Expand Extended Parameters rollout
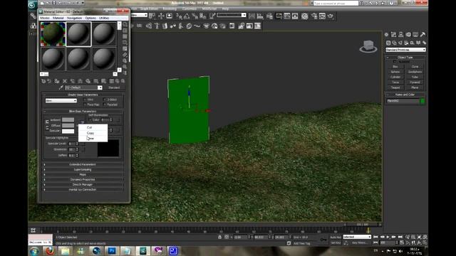The image size is (456, 256). 83,164
